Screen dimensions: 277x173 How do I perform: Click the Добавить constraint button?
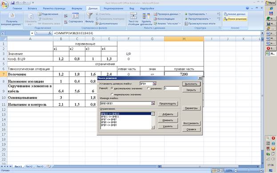point(168,114)
